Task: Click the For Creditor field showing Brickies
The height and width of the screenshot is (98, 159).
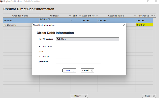Action: 87,39
